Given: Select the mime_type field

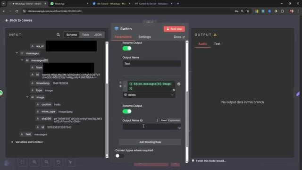Looking at the screenshot, I should 46,111.
